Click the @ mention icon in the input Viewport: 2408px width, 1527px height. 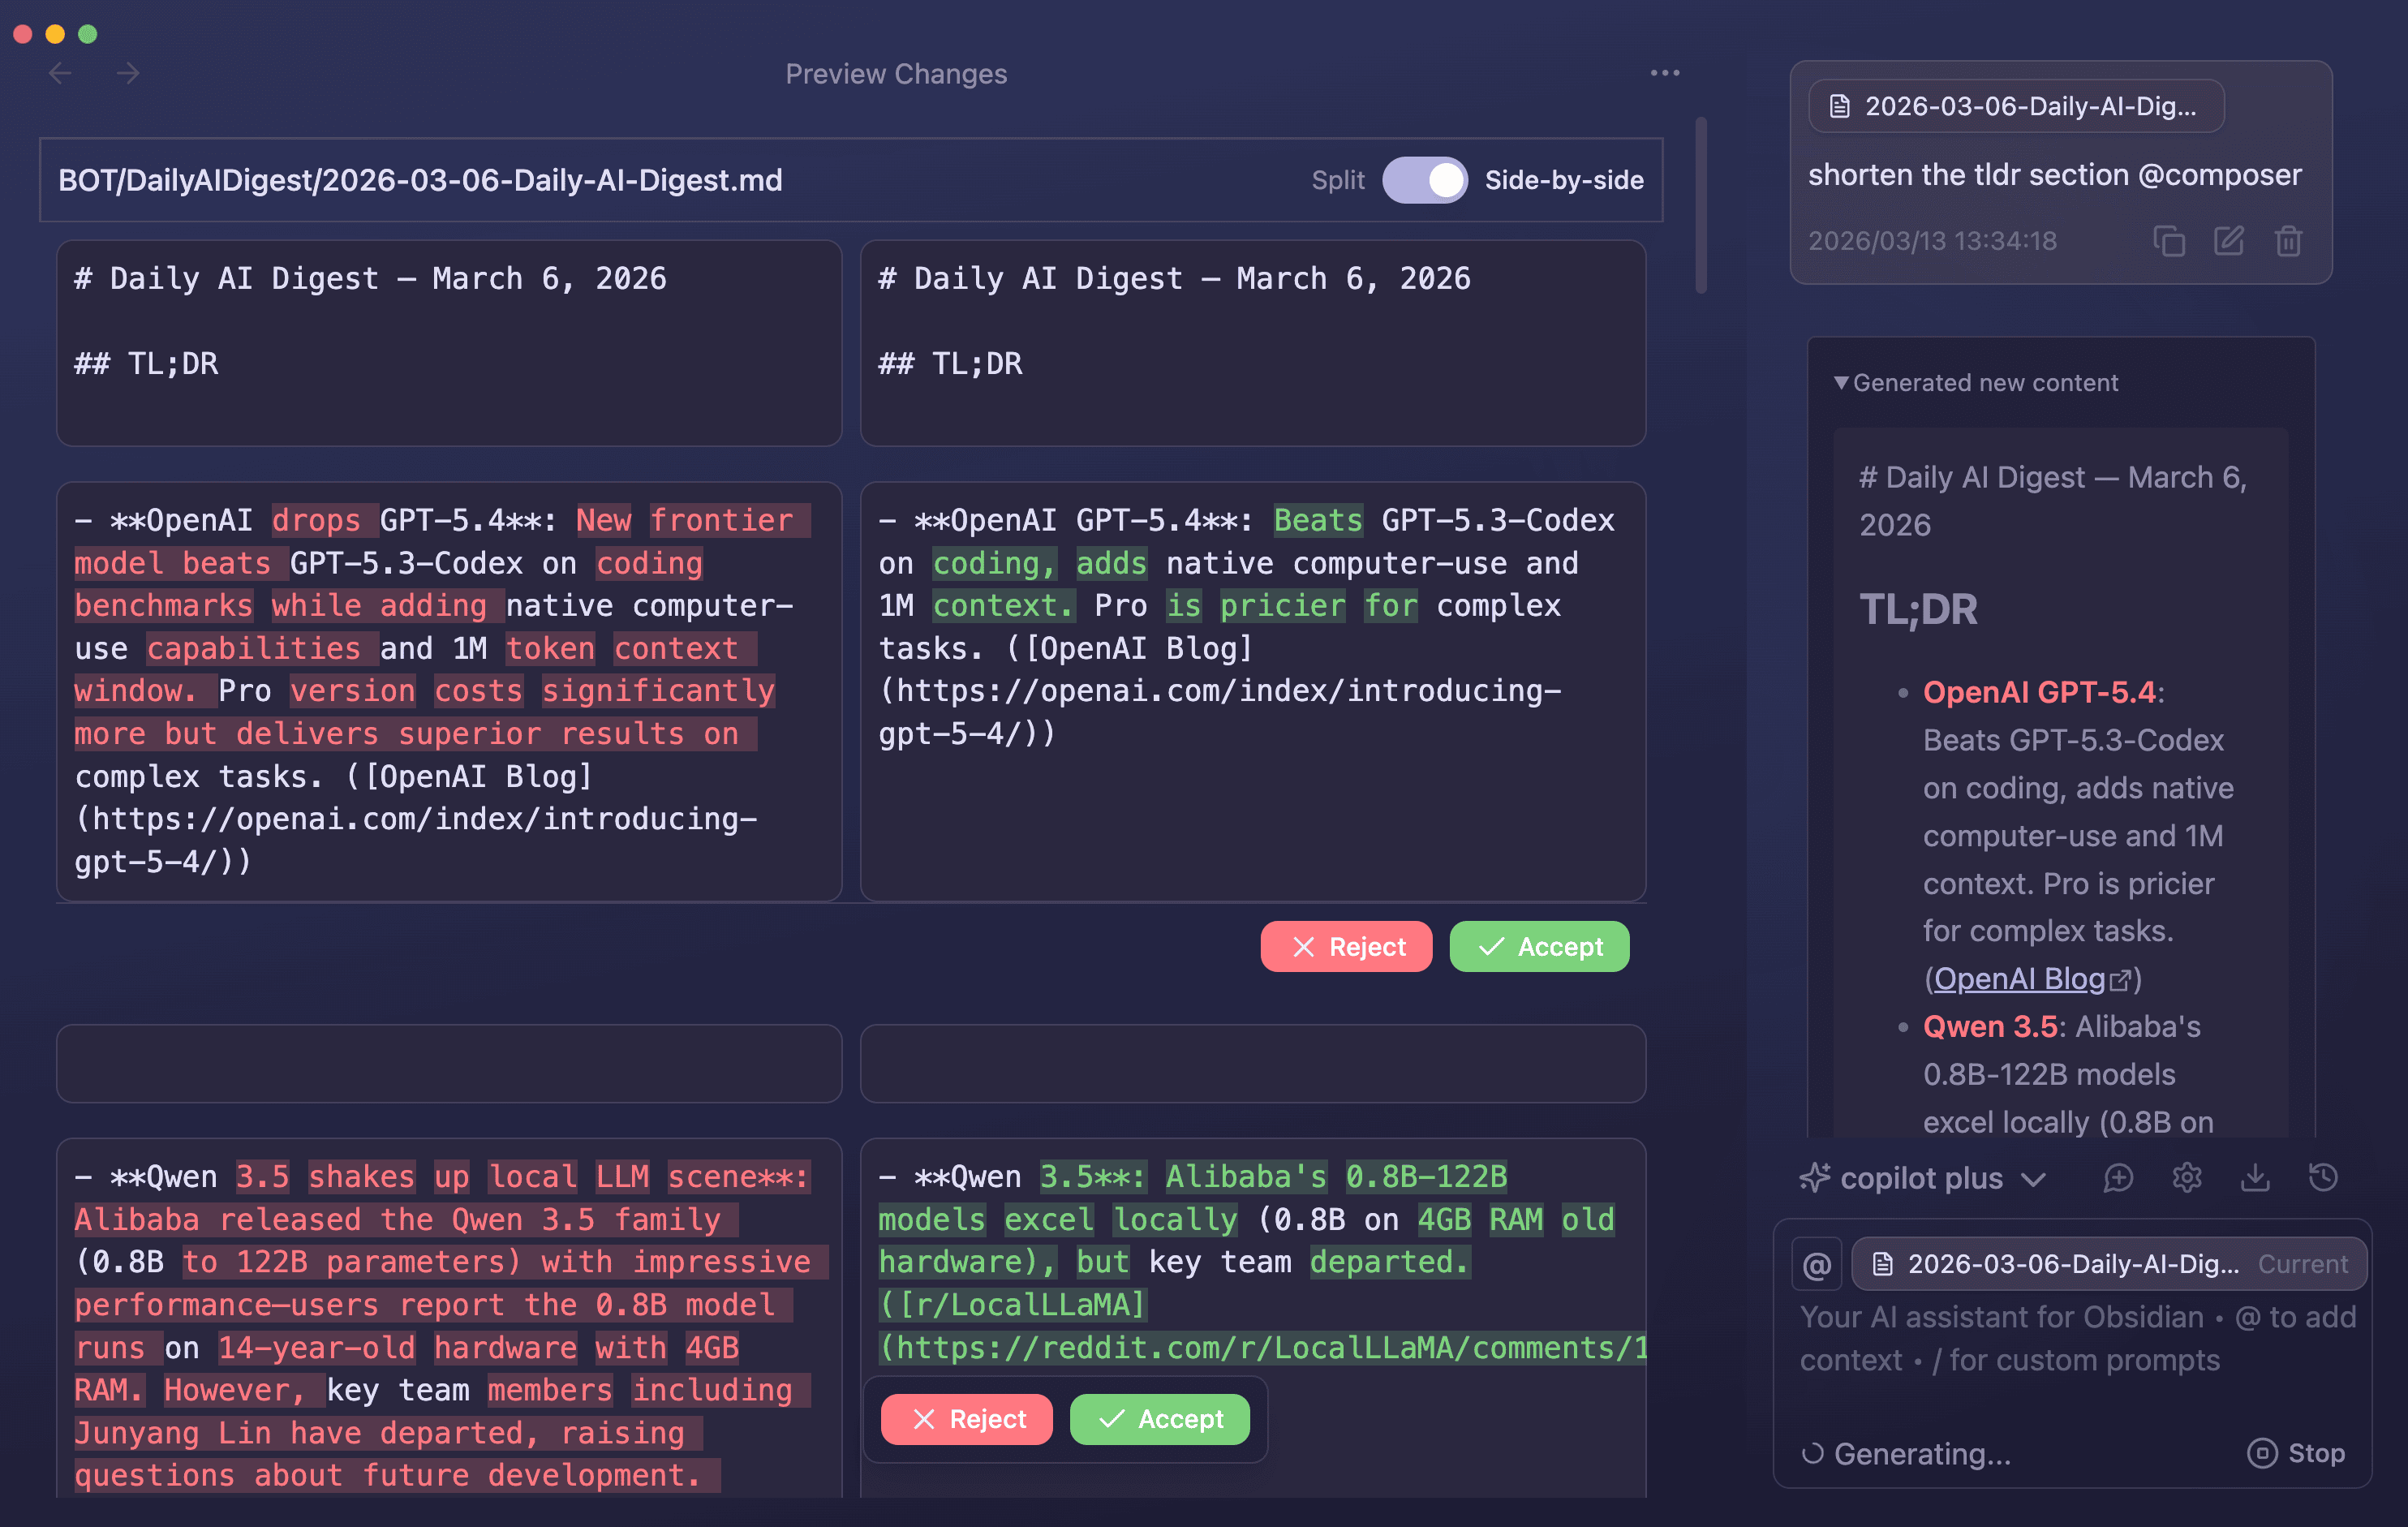click(x=1817, y=1263)
